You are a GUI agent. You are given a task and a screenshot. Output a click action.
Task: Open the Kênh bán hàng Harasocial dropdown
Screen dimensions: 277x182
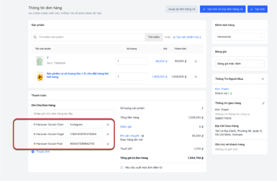click(x=240, y=37)
